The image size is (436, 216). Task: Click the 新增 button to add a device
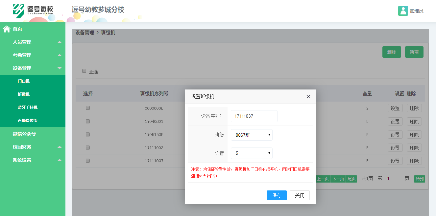(x=414, y=52)
